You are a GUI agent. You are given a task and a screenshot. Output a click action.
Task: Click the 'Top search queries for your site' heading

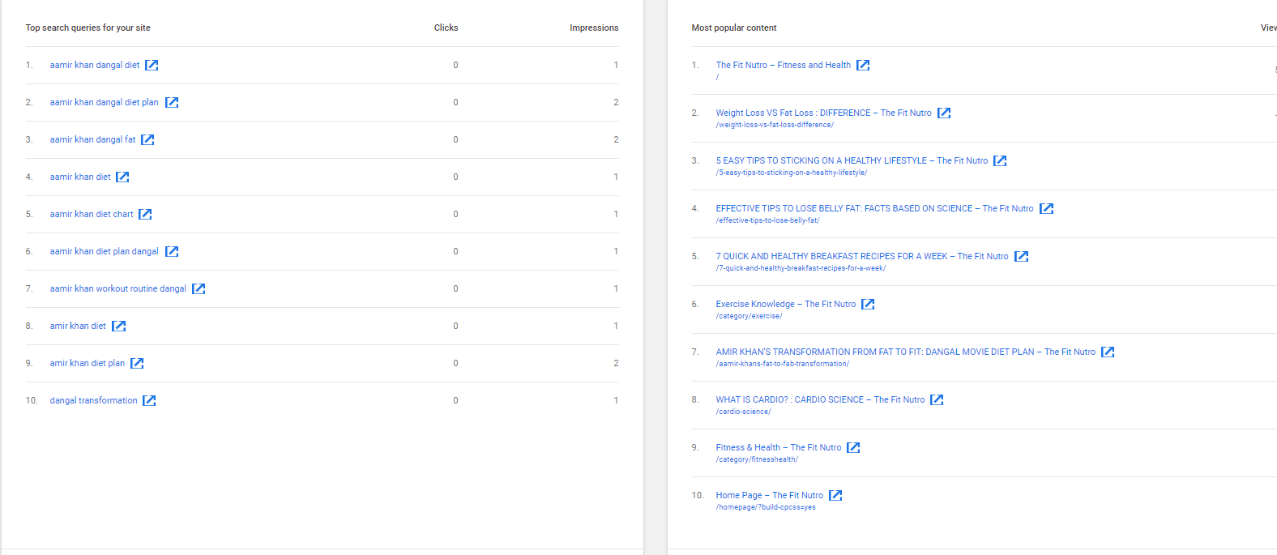click(88, 28)
